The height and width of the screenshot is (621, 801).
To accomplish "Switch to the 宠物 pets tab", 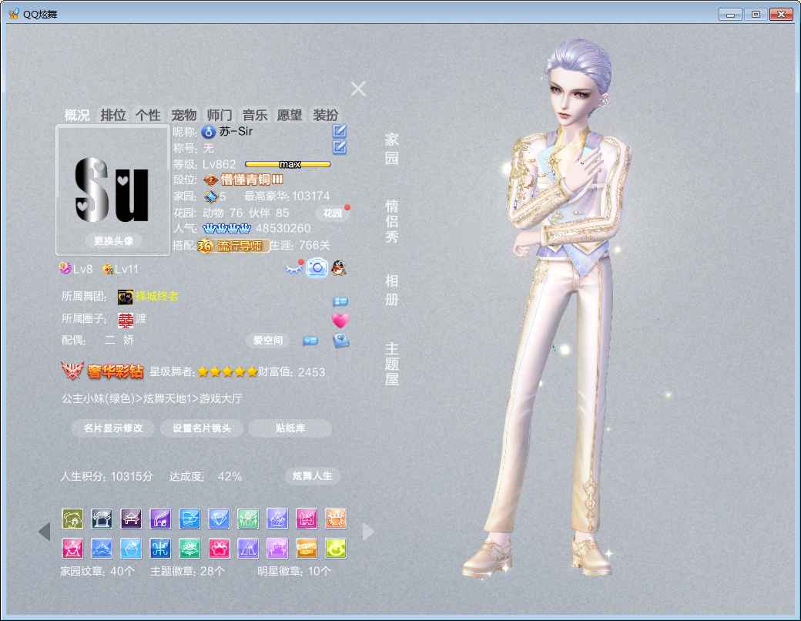I will [x=184, y=115].
